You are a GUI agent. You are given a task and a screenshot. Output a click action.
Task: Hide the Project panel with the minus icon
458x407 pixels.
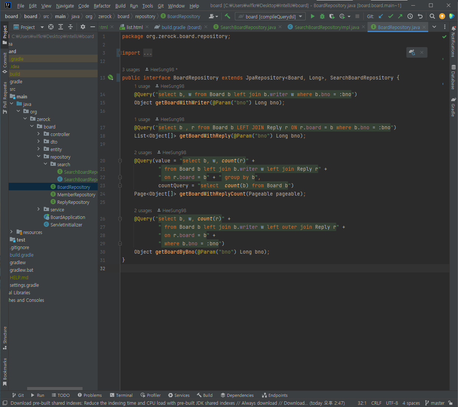tap(93, 27)
